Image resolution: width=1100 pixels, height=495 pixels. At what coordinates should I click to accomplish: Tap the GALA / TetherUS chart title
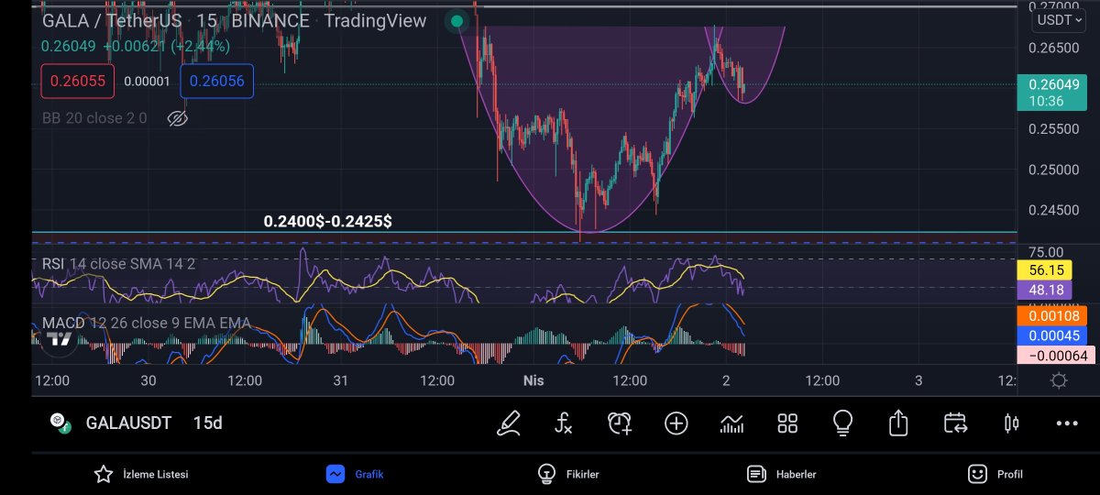(x=112, y=20)
